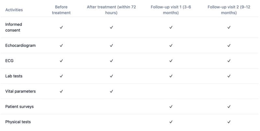Click Informed consent checkmark under Before treatment
This screenshot has width=260, height=131.
[61, 27]
